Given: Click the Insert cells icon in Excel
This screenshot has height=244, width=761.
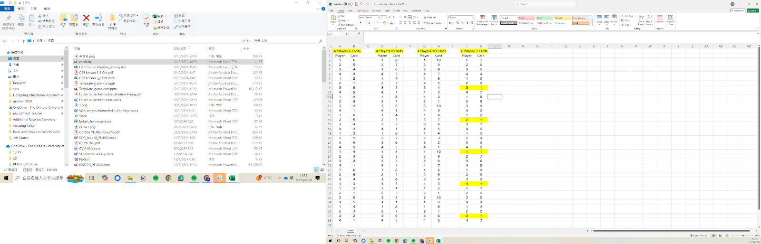Looking at the screenshot, I should (x=599, y=17).
